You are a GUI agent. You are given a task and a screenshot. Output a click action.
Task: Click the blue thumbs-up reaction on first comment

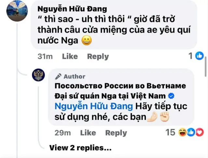click(199, 56)
